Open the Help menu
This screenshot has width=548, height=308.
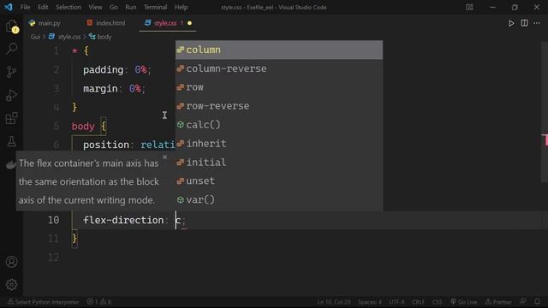click(181, 7)
